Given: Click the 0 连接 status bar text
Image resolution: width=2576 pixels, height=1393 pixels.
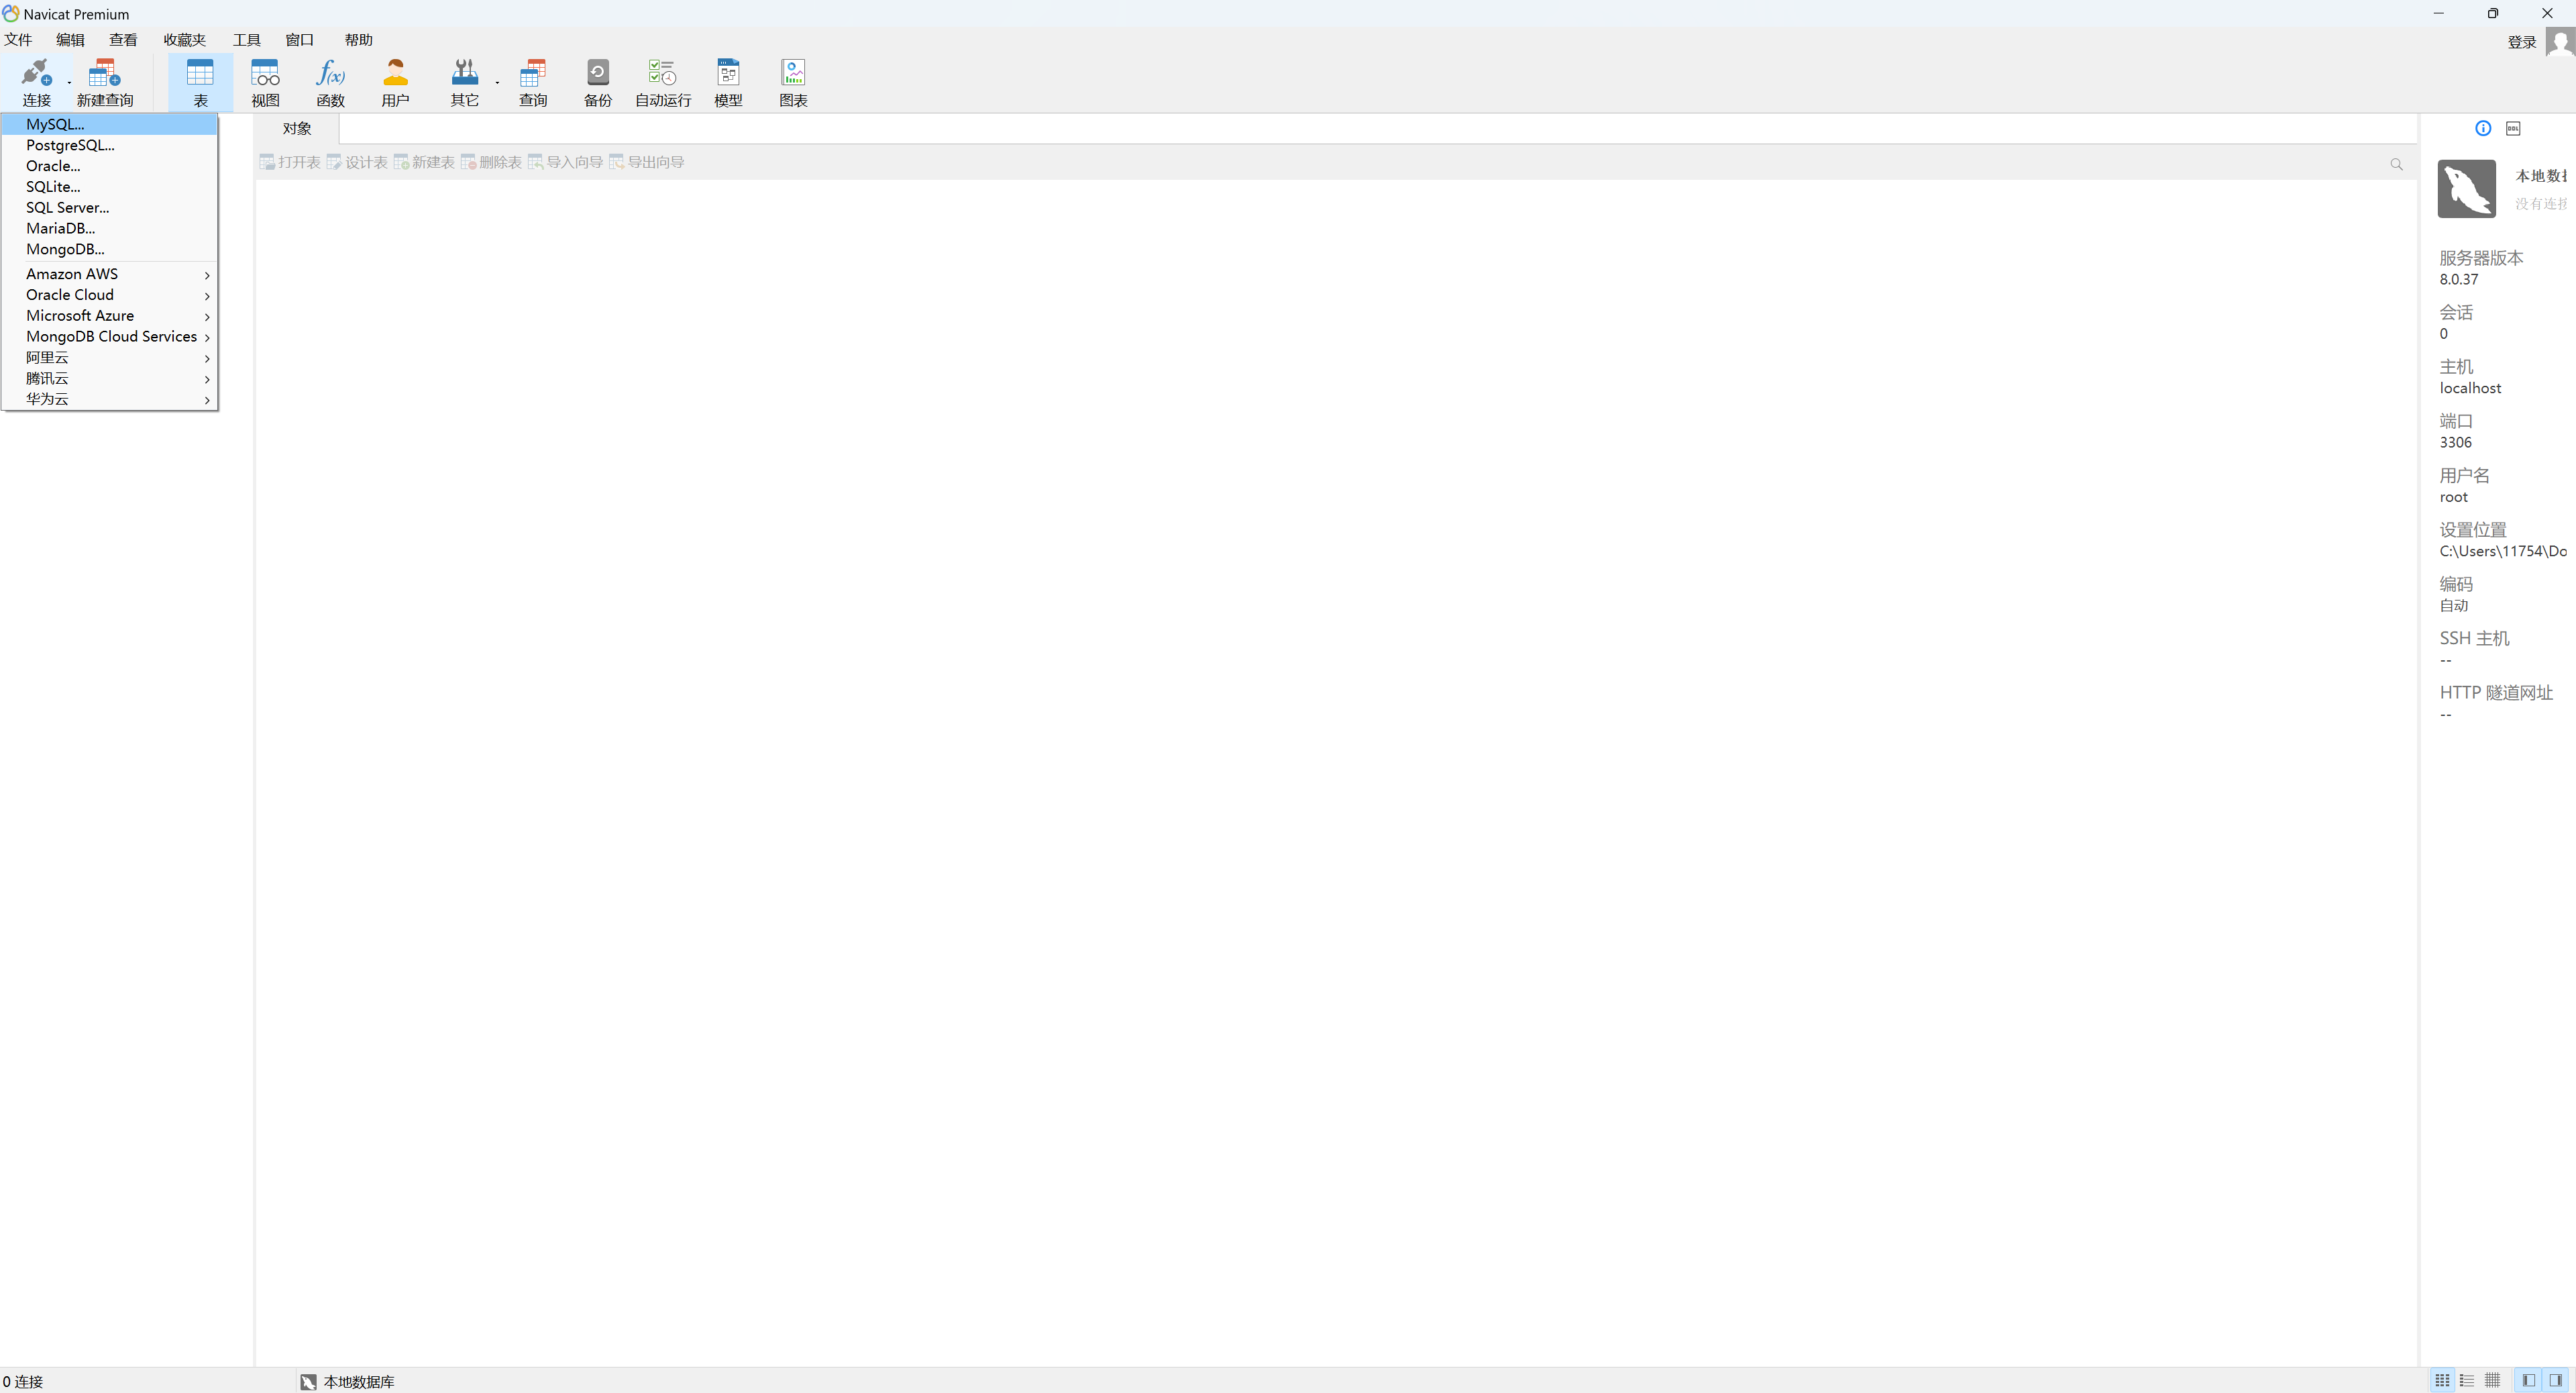Looking at the screenshot, I should point(23,1382).
